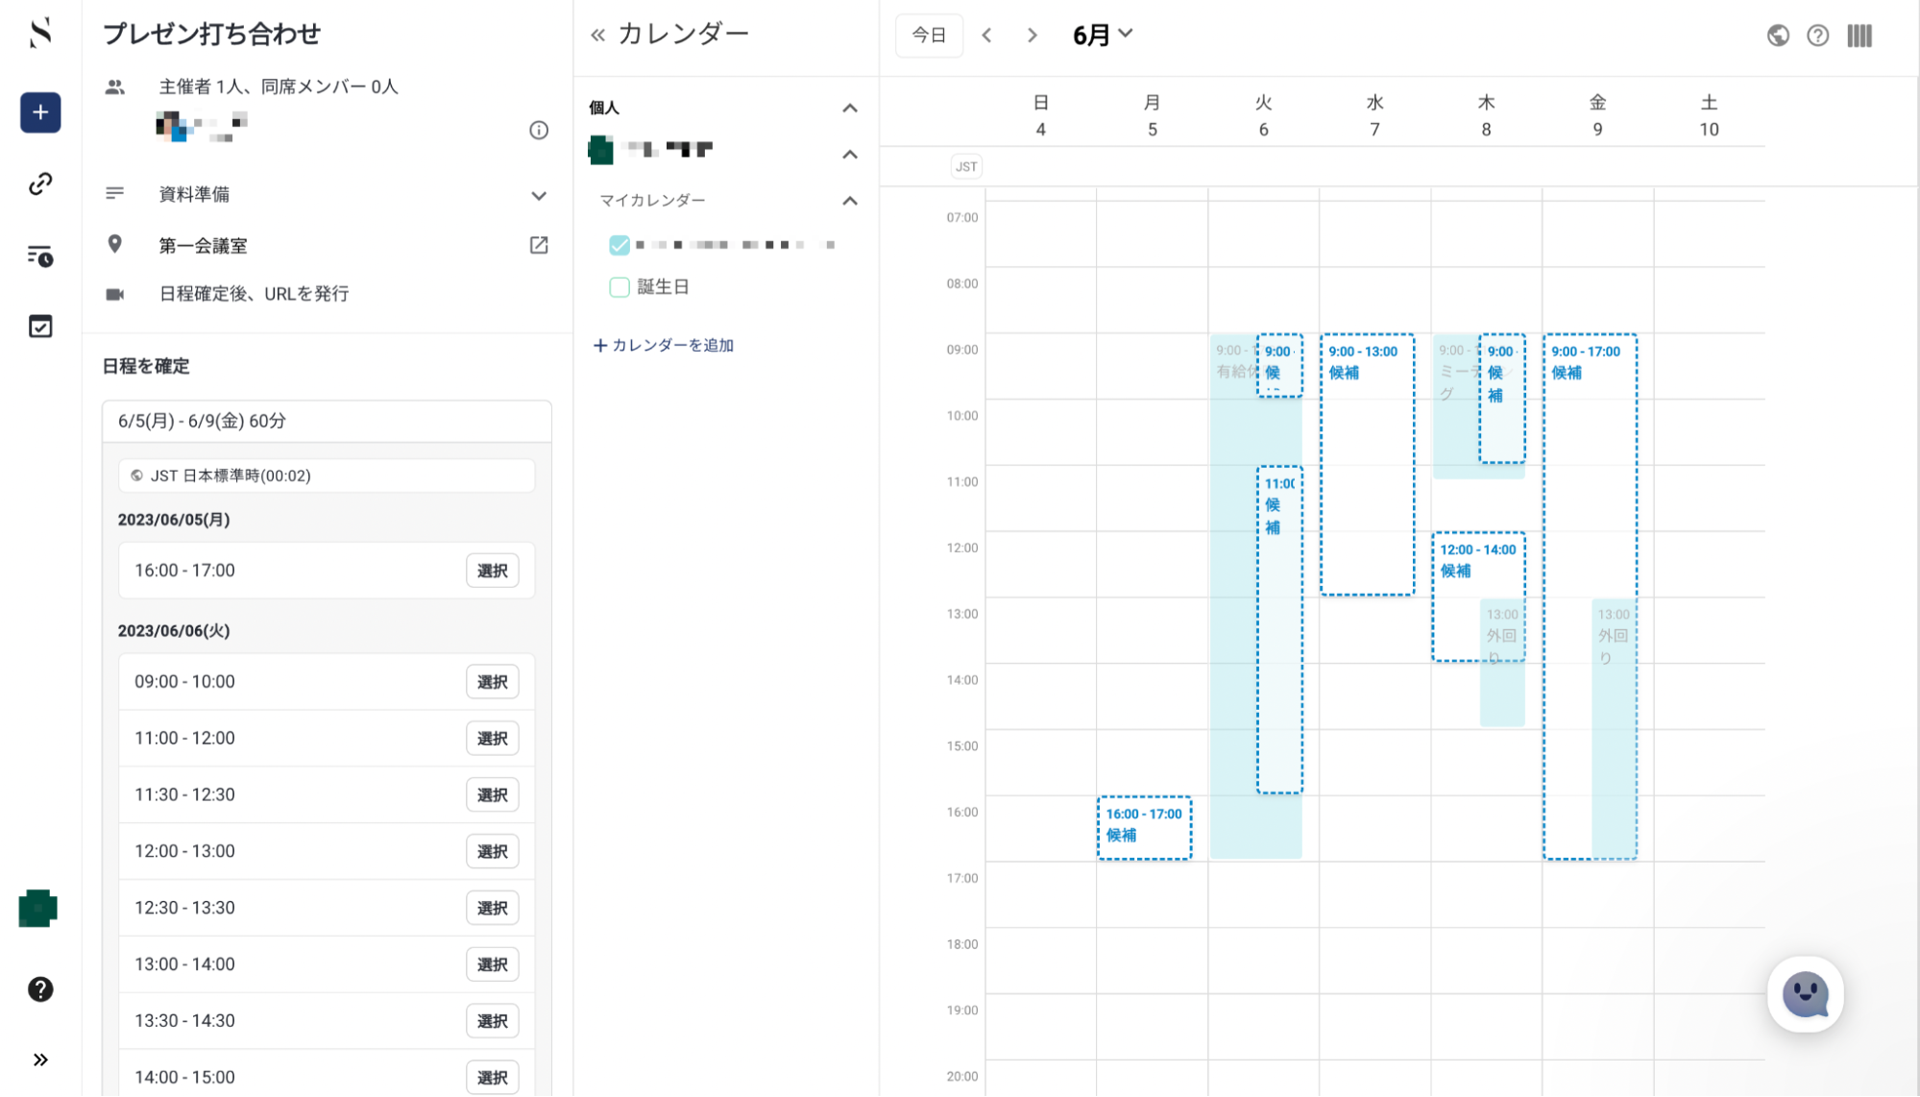Open the chatbot assistant bubble
This screenshot has height=1097, width=1920.
tap(1805, 994)
